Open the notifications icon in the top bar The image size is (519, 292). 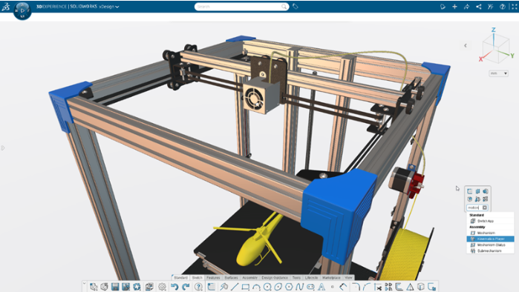(443, 7)
